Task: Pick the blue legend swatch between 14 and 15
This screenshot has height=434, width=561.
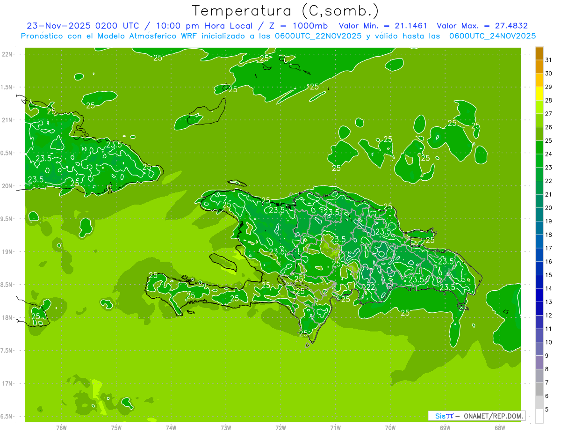Action: [x=539, y=282]
